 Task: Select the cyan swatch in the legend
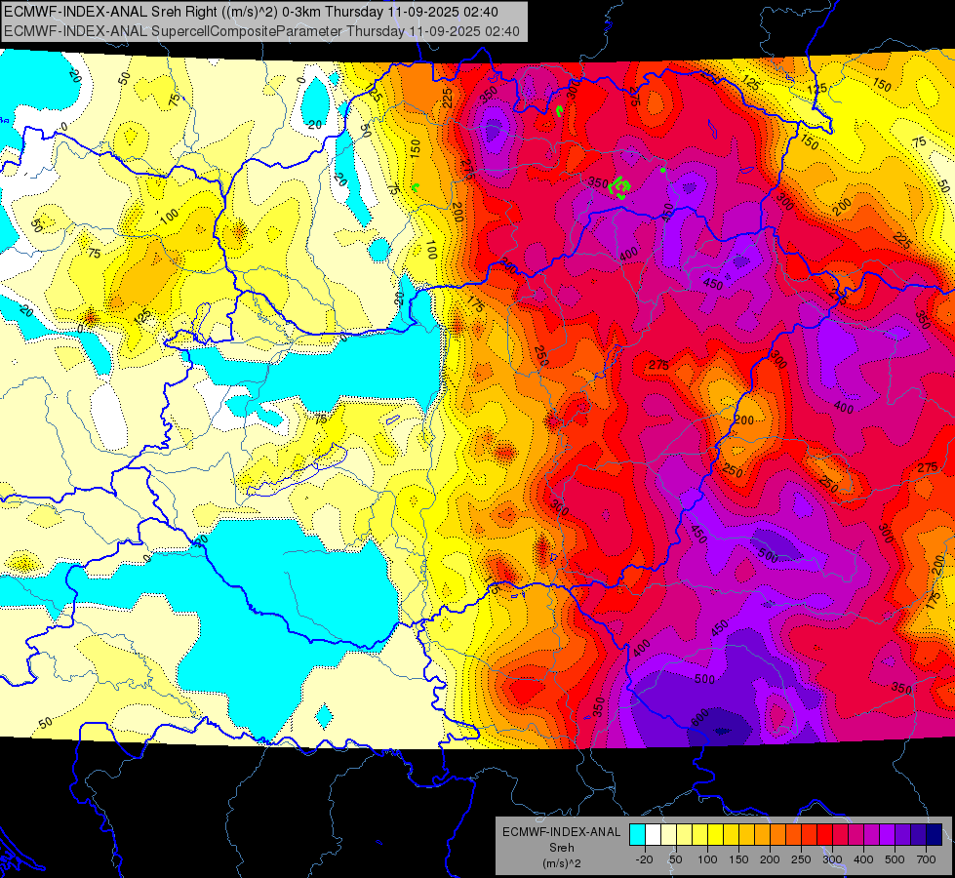click(x=638, y=835)
